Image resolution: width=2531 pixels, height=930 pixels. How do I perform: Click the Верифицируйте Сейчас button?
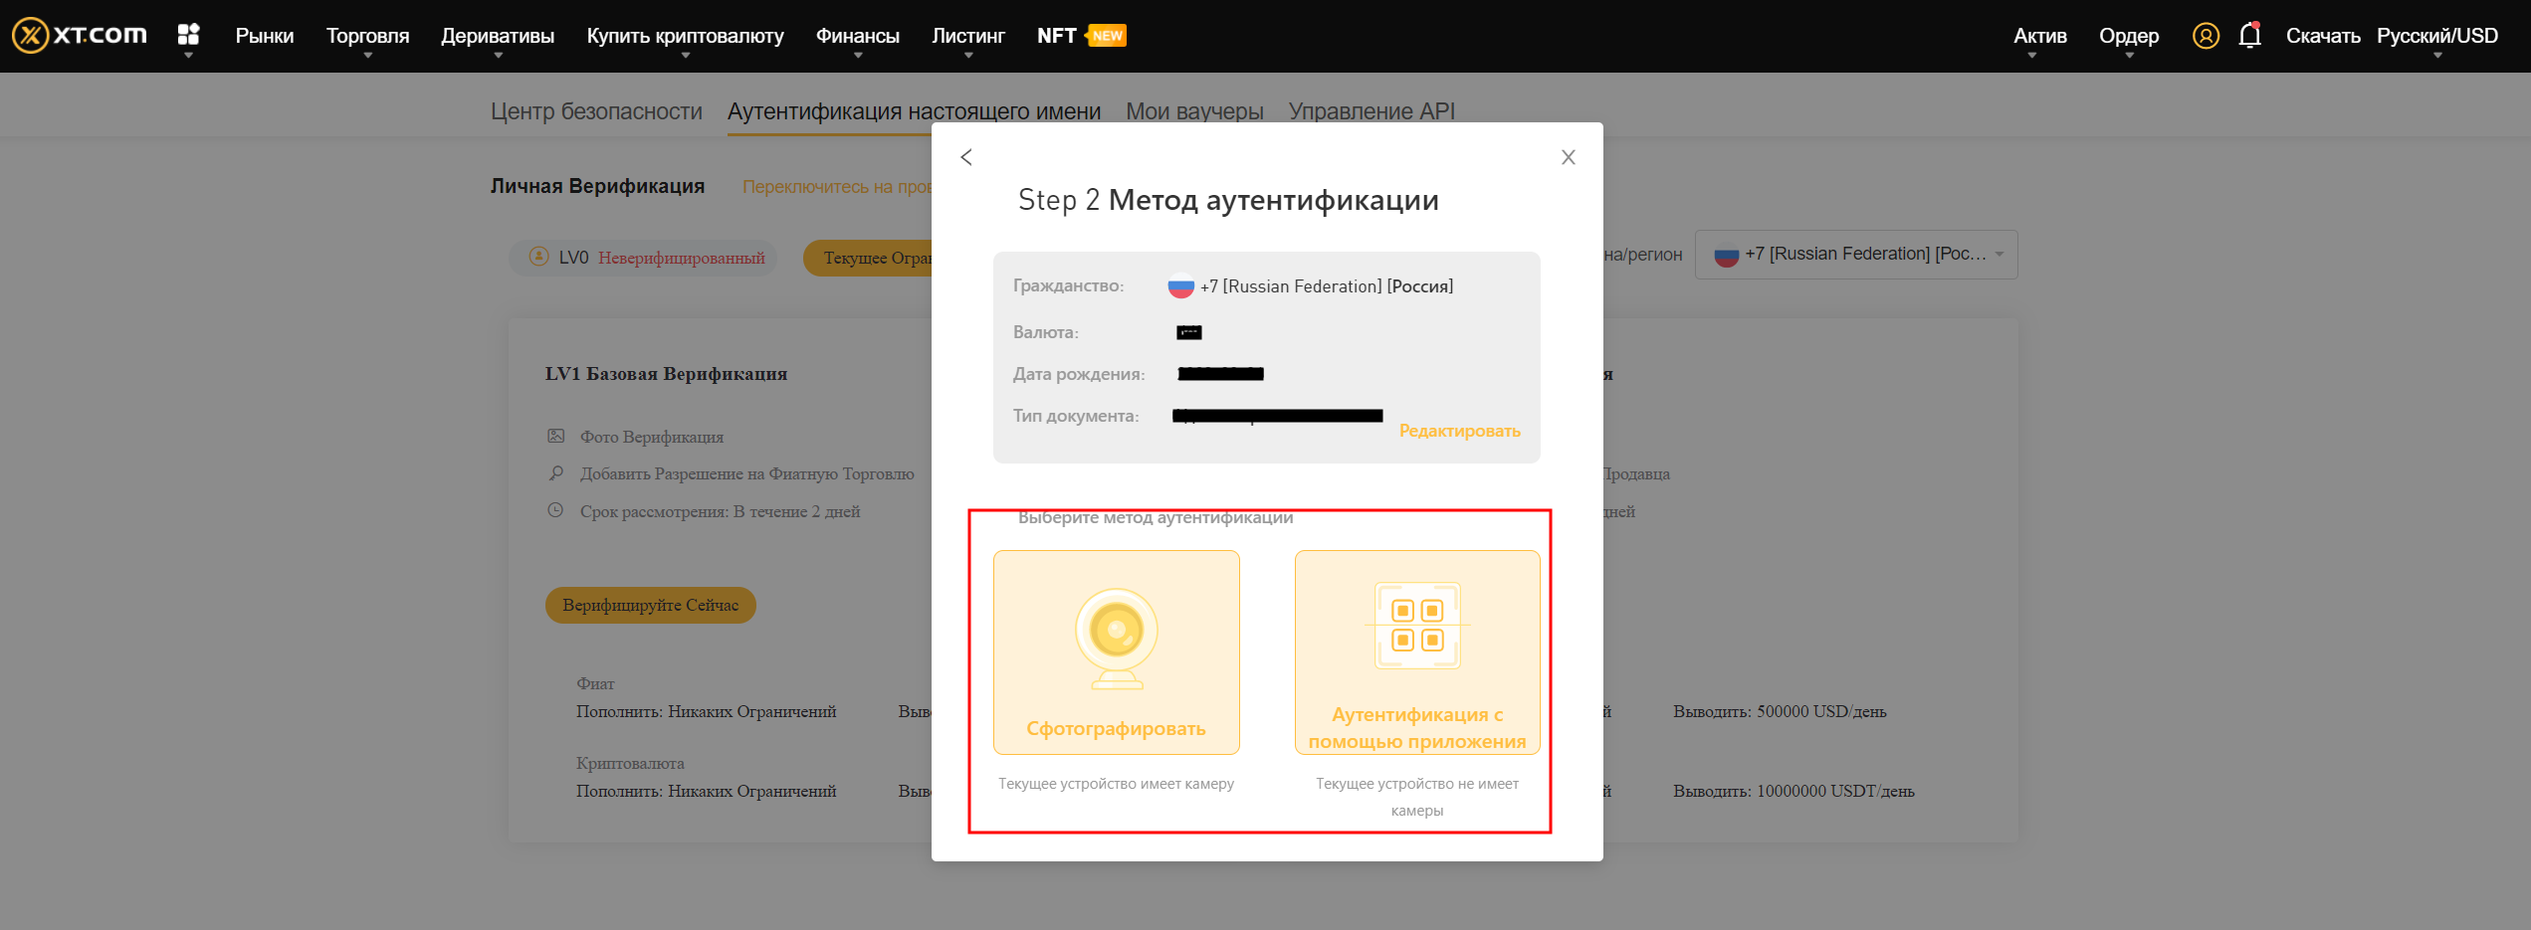(x=651, y=605)
